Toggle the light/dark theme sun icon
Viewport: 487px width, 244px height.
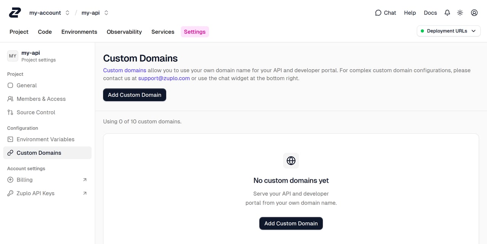pyautogui.click(x=460, y=13)
